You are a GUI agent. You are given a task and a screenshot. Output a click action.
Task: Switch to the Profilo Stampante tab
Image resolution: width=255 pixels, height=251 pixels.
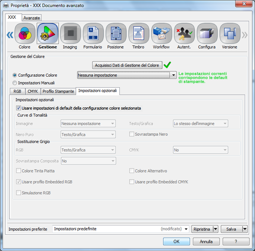[x=58, y=92]
